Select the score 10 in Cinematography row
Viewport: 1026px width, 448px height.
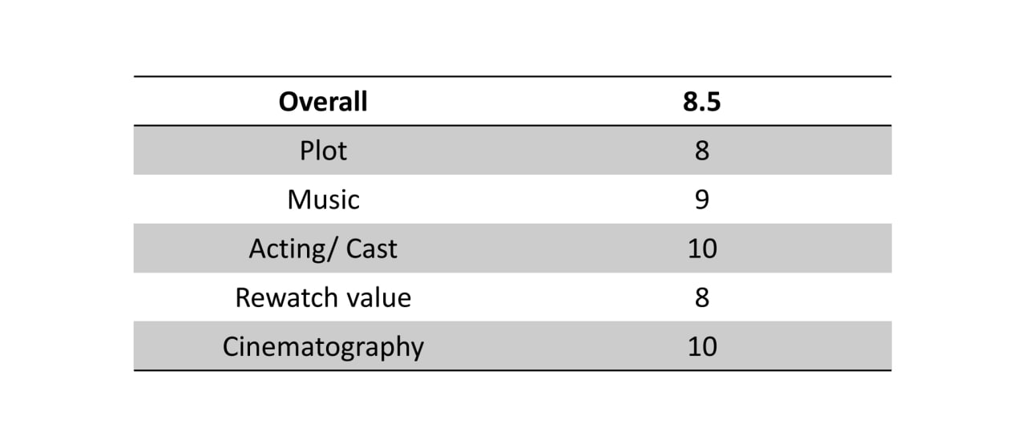coord(702,346)
